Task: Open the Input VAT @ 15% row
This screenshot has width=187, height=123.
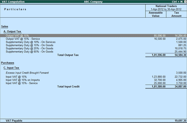Action: [93, 77]
